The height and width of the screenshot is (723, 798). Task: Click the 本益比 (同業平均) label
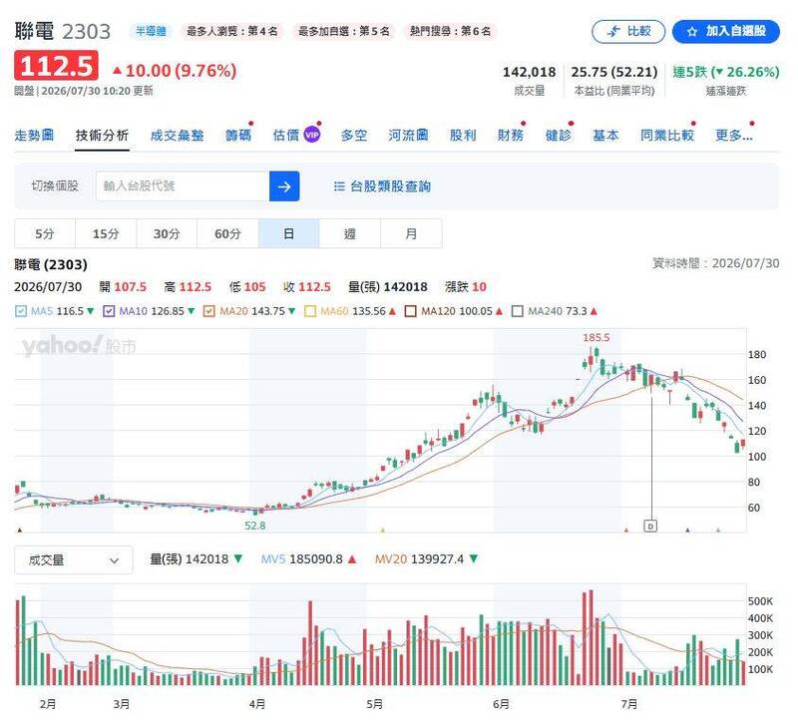coord(614,91)
